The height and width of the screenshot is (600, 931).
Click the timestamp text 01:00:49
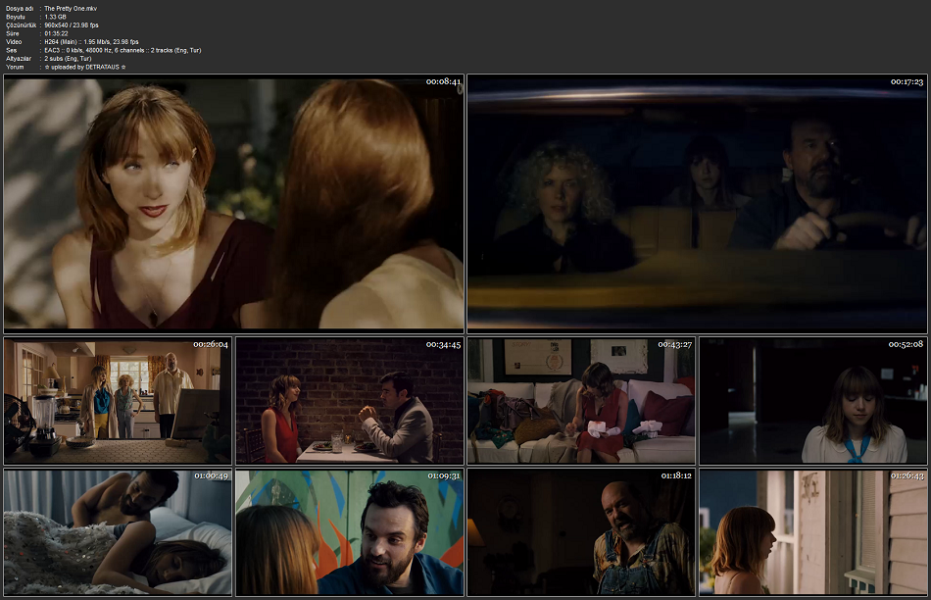tap(211, 475)
